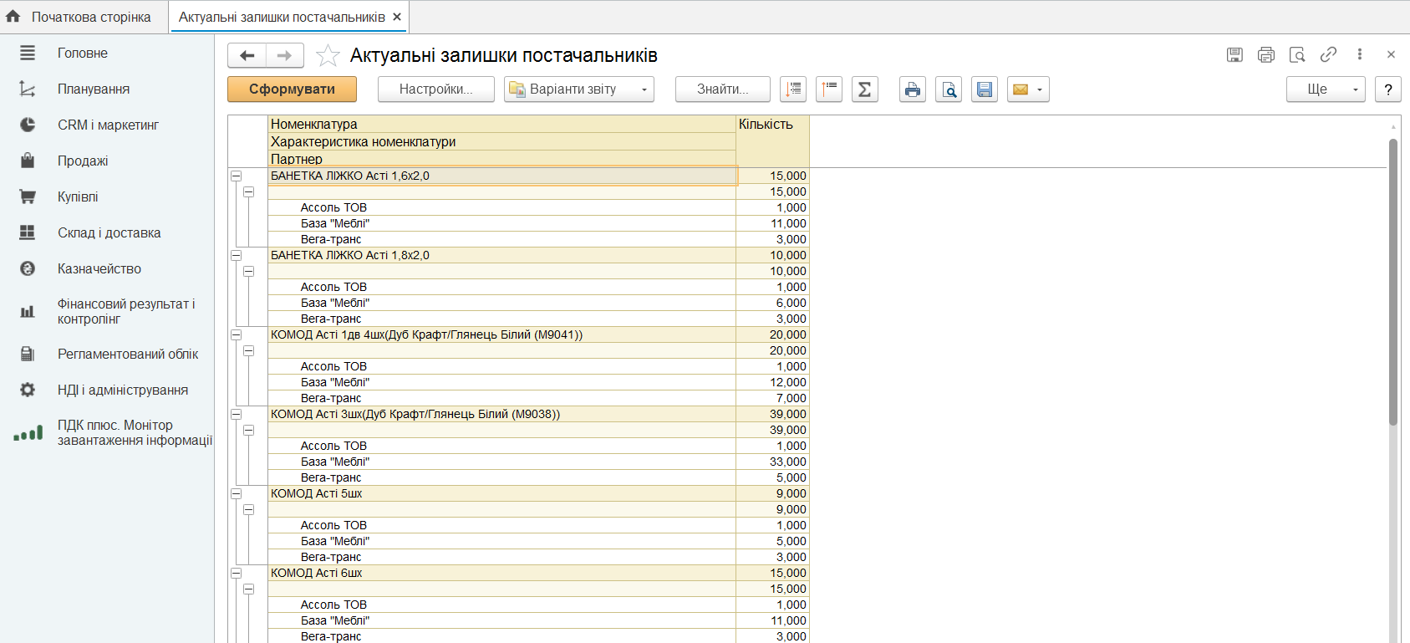Screen dimensions: 1410x643
Task: Close the report form with the X
Action: pos(1391,55)
